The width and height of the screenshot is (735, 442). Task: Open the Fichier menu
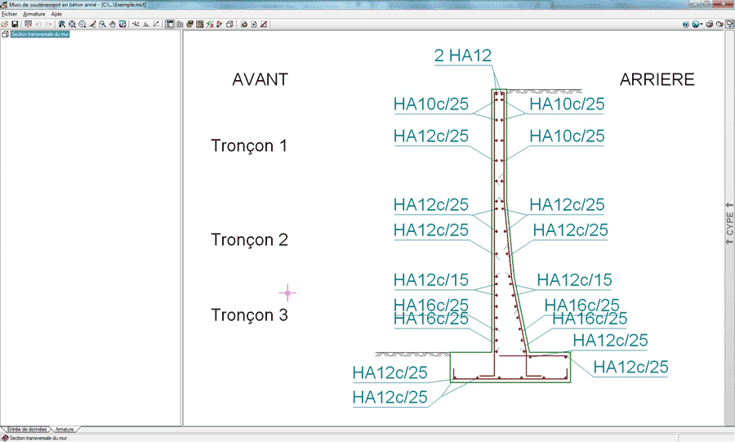[9, 14]
